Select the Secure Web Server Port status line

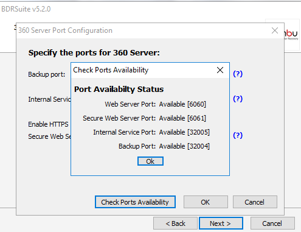[144, 118]
